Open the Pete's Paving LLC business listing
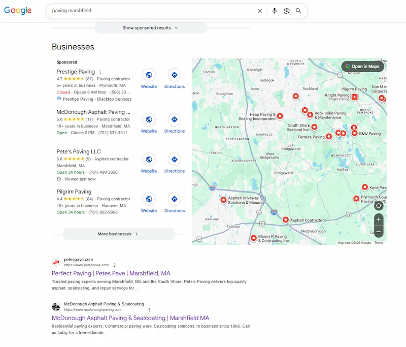Viewport: 406px width, 347px height. pos(79,151)
